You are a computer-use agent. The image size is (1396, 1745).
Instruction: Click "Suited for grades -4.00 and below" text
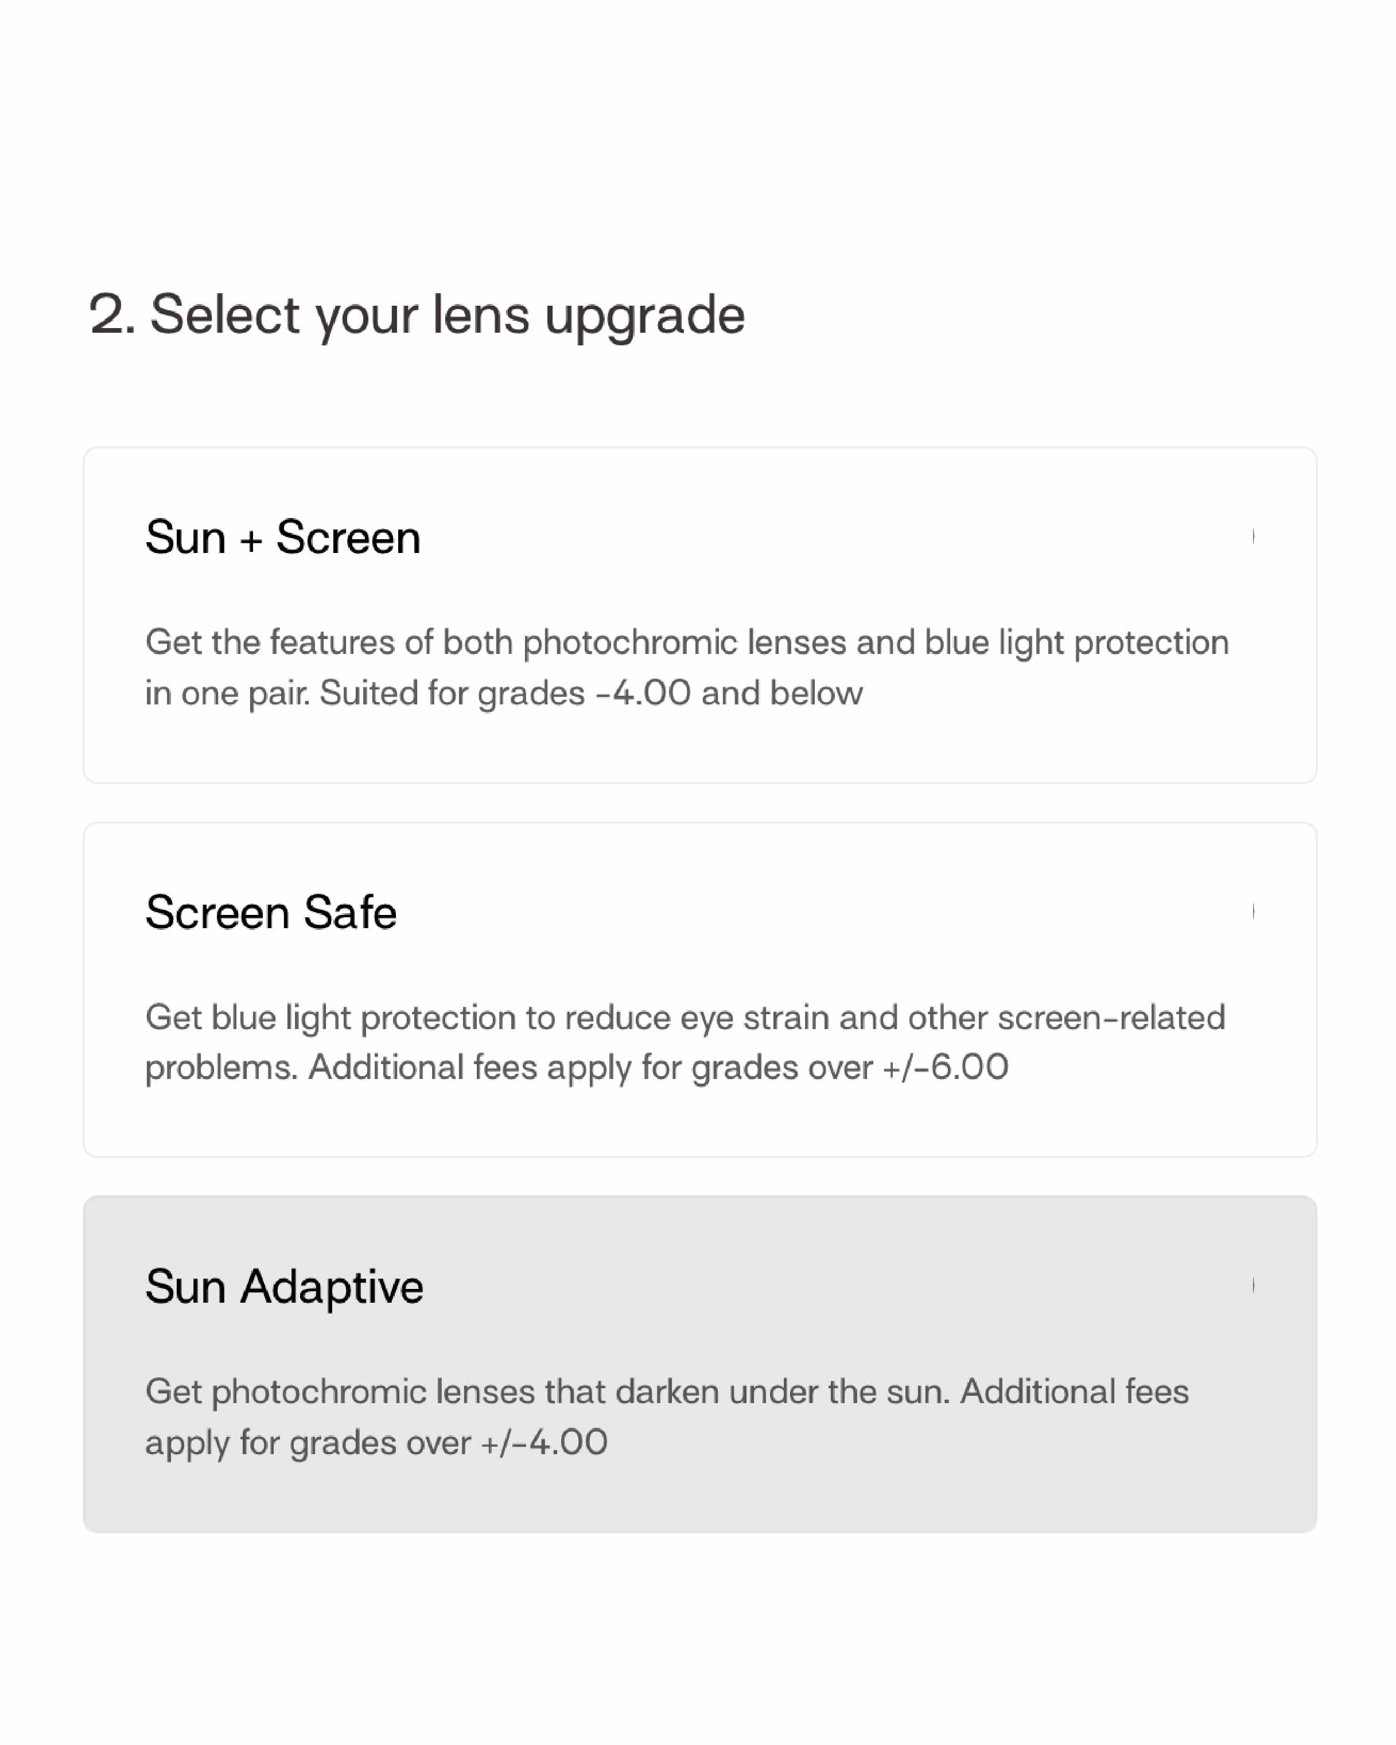pos(590,694)
